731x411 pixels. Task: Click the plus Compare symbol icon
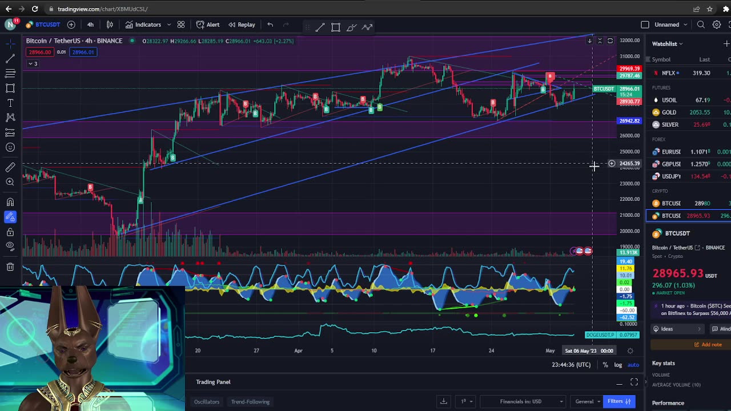tap(71, 25)
